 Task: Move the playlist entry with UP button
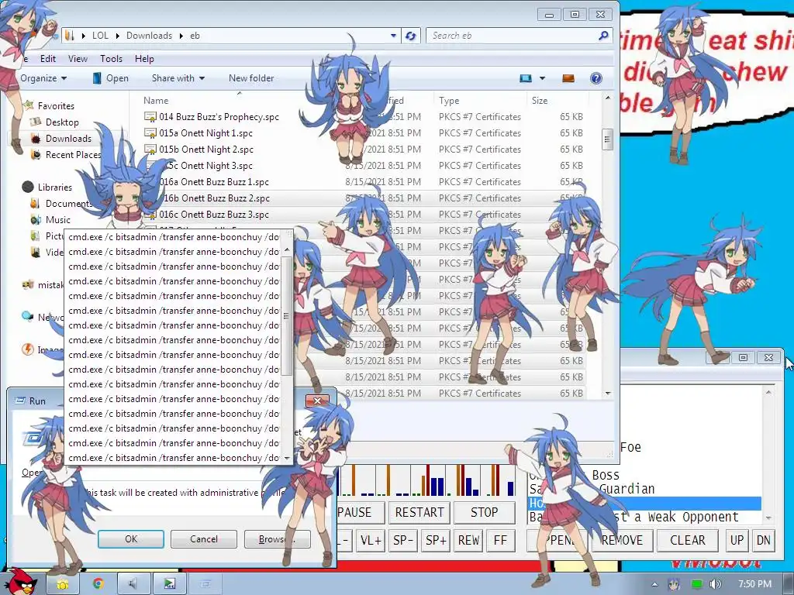[x=737, y=540]
